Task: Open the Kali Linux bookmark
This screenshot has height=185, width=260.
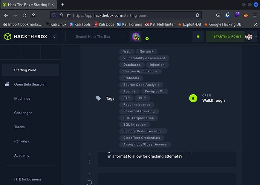Action: 56,24
